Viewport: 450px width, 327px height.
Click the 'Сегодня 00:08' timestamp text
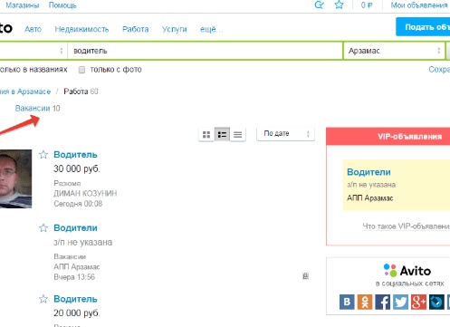(78, 204)
